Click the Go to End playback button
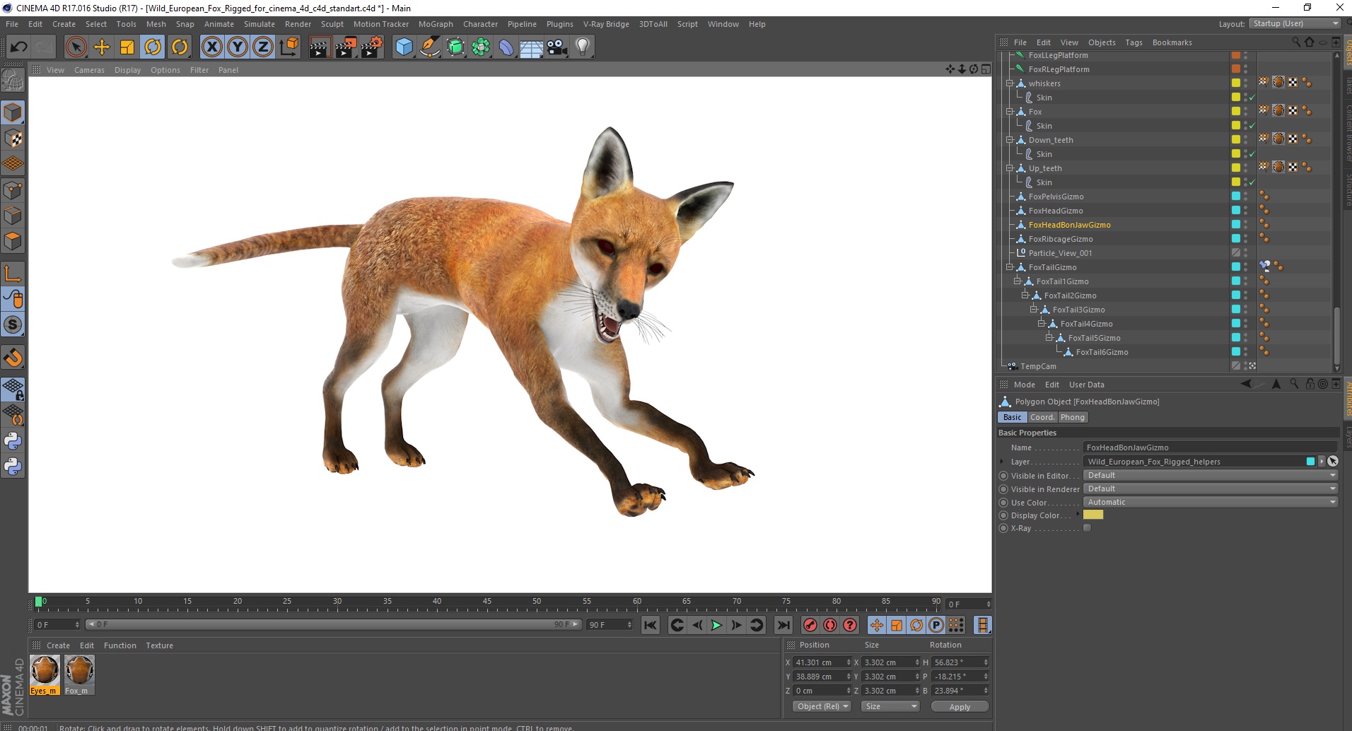Viewport: 1352px width, 731px height. pyautogui.click(x=783, y=625)
